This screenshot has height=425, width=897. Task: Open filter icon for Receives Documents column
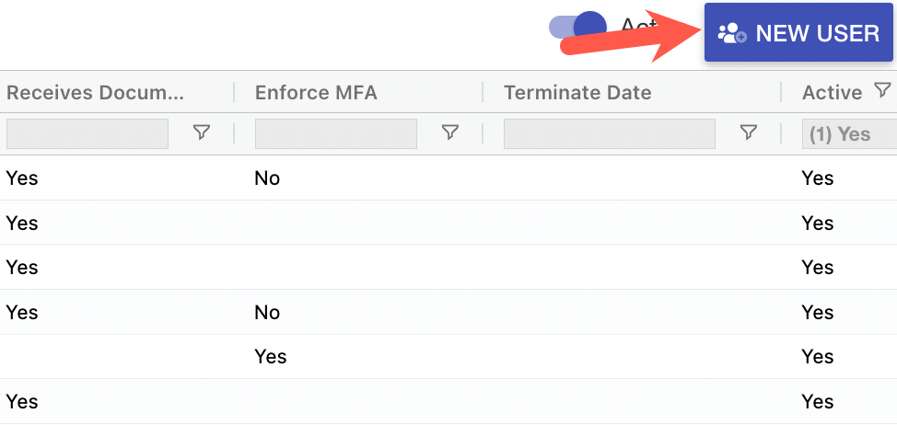[x=202, y=133]
